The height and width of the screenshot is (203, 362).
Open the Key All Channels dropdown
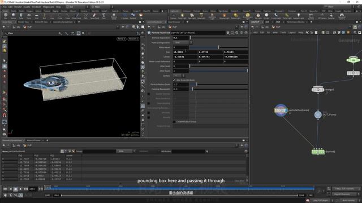tap(346, 194)
